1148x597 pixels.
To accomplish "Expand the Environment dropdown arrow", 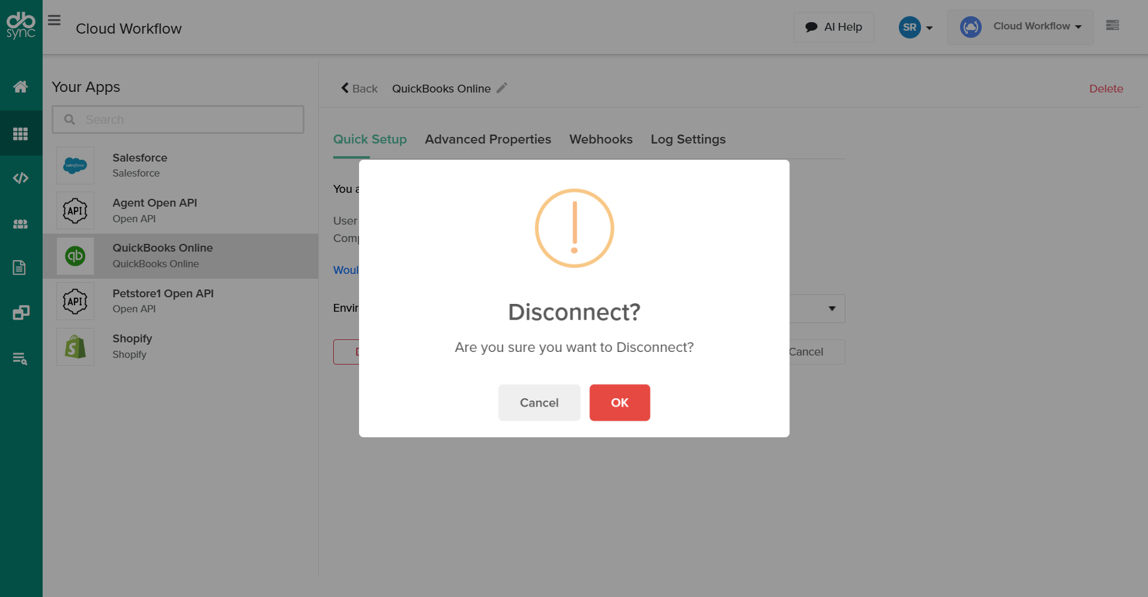I will [832, 309].
